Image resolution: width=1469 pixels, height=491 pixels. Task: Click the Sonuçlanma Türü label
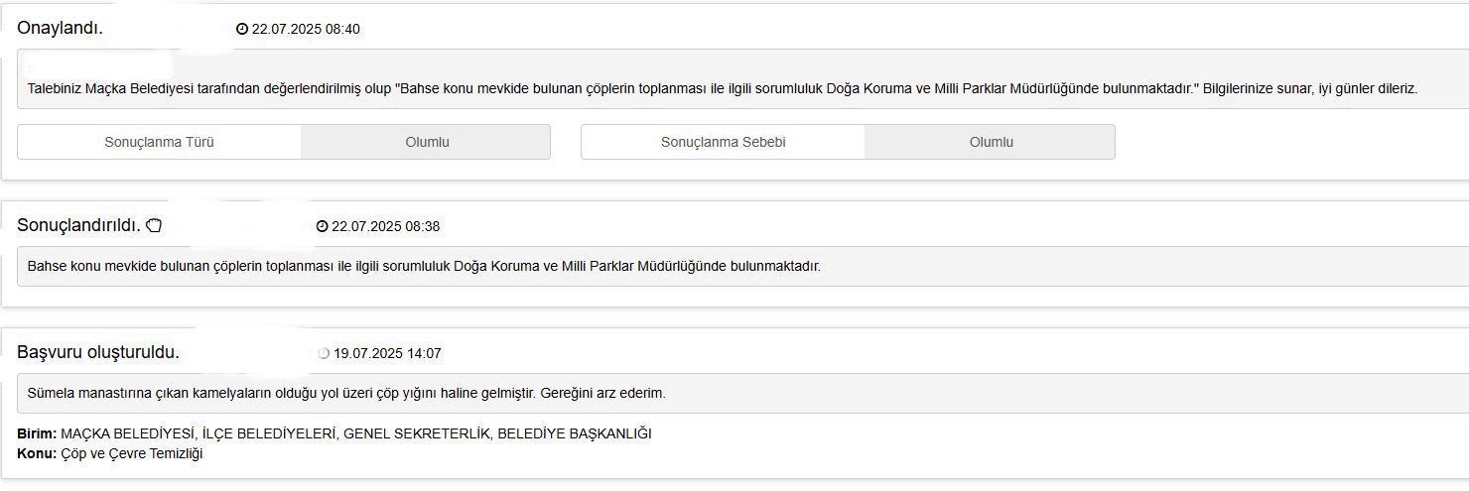point(159,142)
